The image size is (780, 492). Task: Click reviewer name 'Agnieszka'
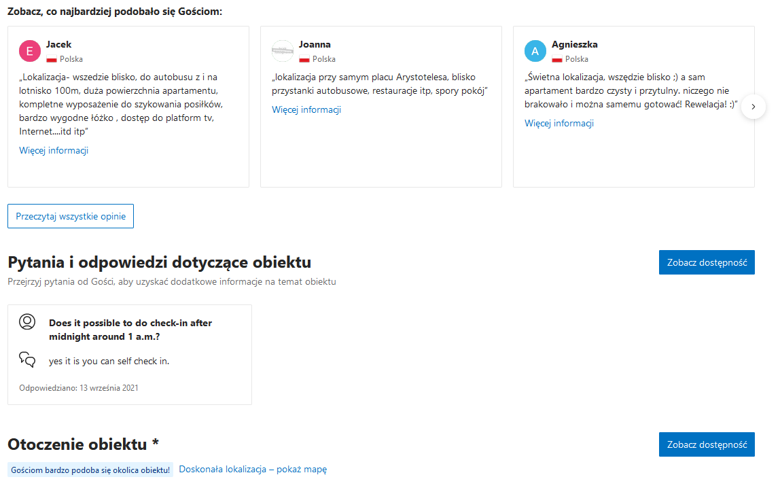pos(575,44)
